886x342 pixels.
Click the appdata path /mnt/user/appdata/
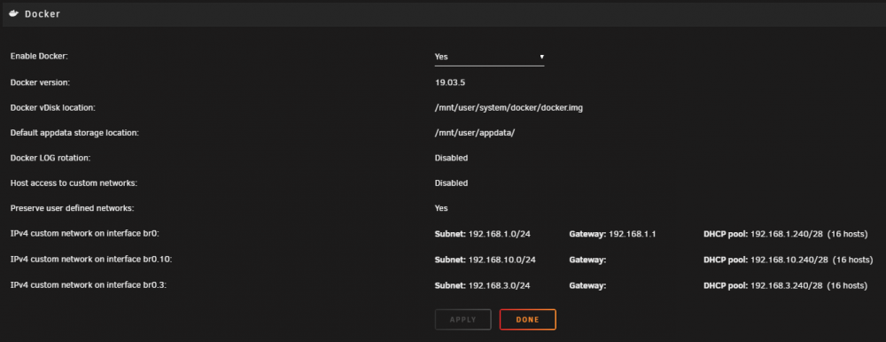click(475, 133)
